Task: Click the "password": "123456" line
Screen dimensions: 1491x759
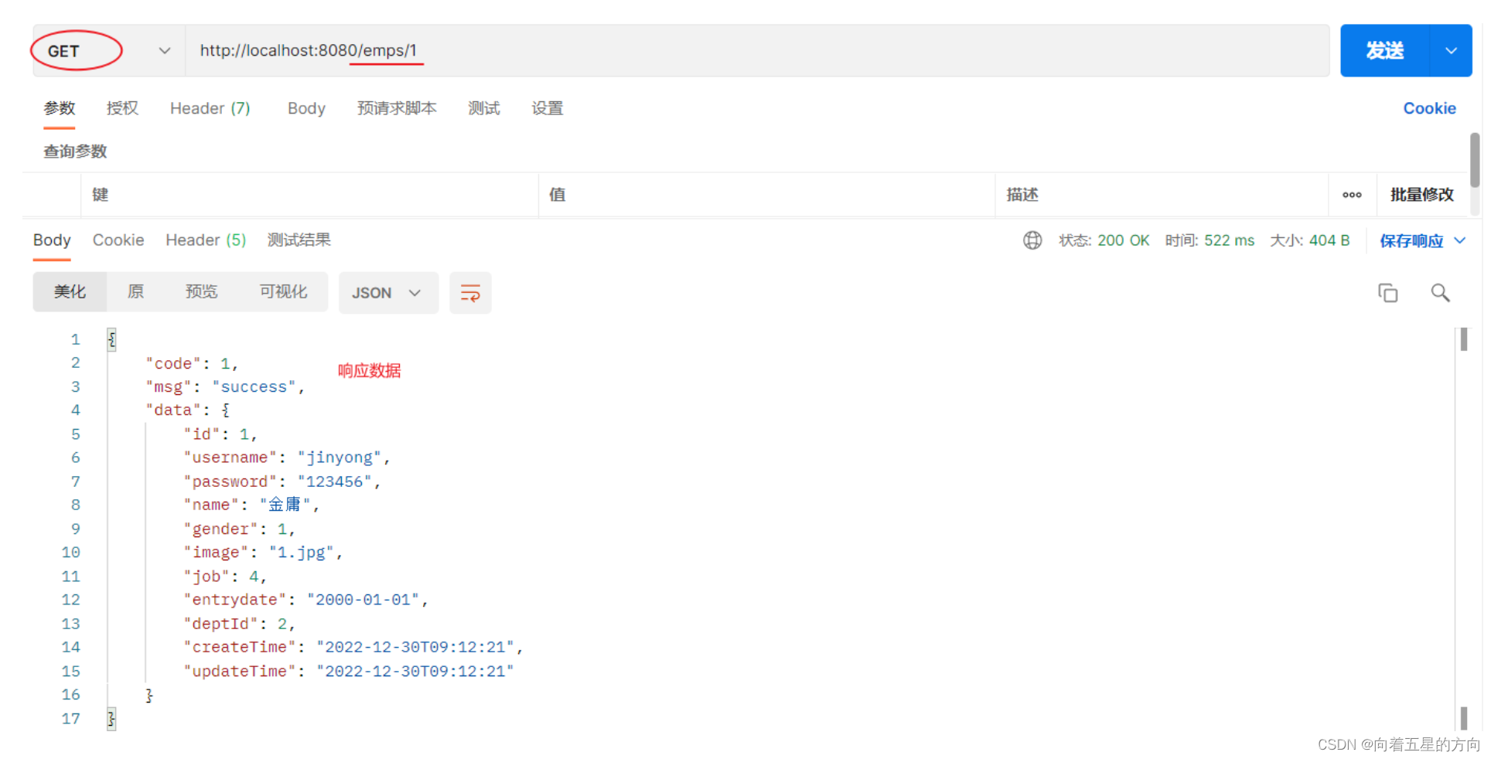Action: point(281,482)
